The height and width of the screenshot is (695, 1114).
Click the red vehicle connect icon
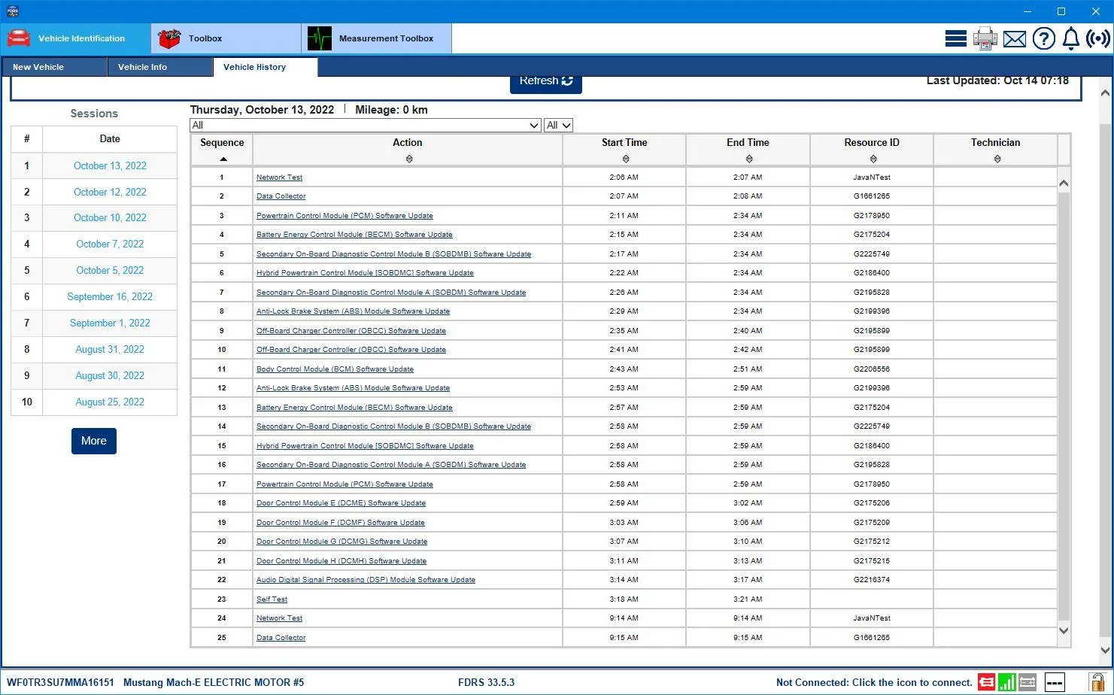[986, 682]
